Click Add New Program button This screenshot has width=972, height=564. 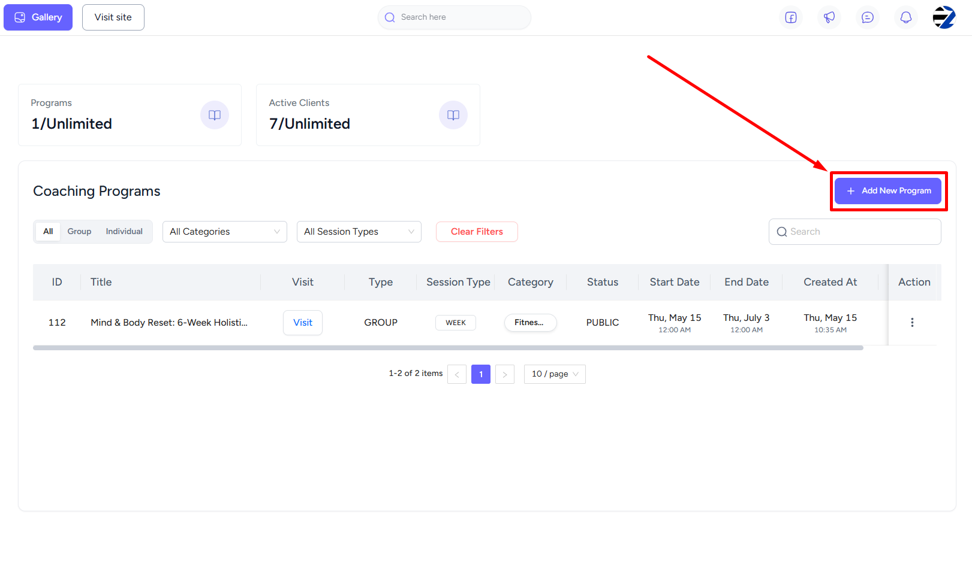point(888,191)
